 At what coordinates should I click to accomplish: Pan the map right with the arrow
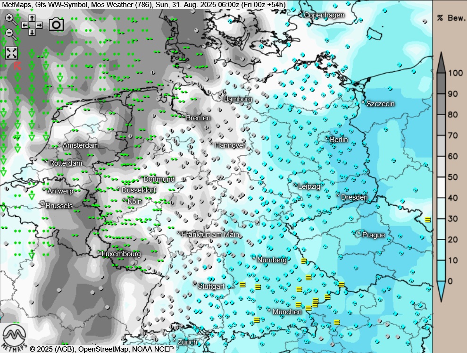[39, 25]
